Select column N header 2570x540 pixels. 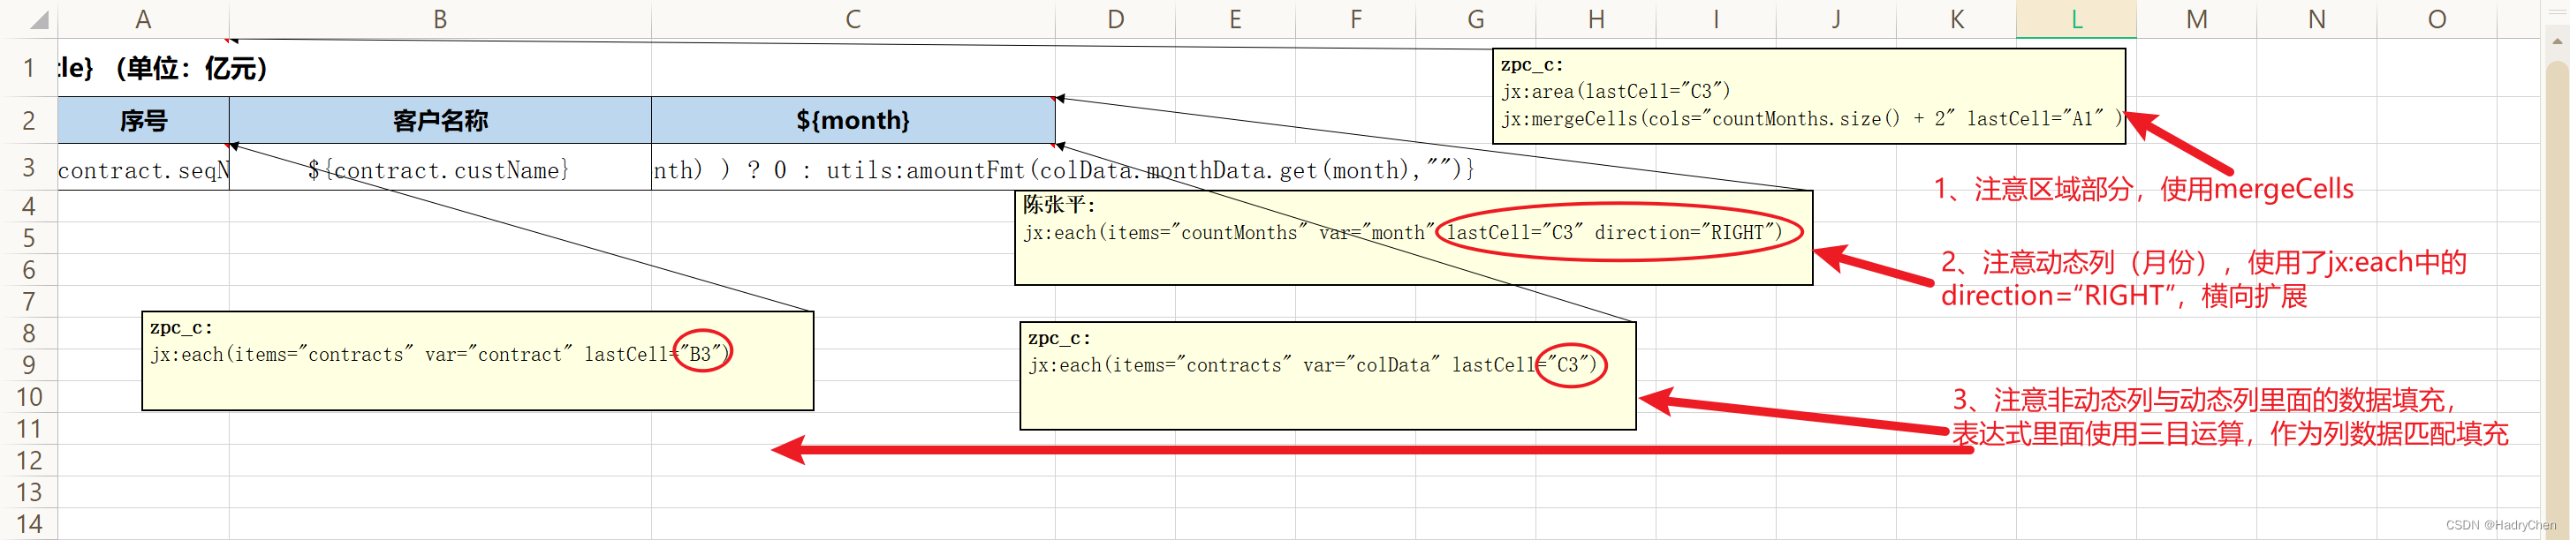(2316, 19)
